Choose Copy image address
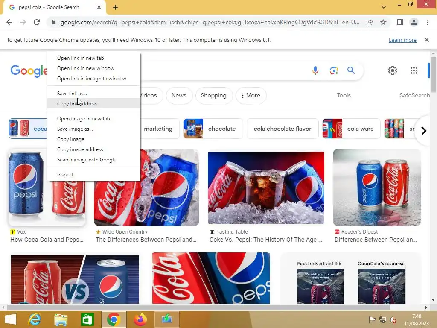Screen dimensions: 437x328 (x=93, y=149)
